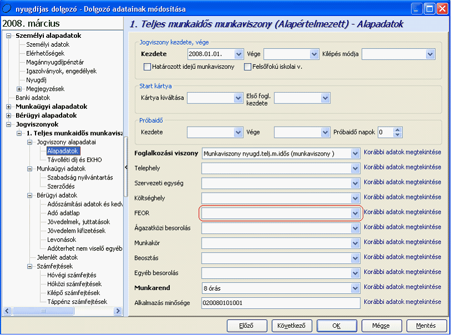The width and height of the screenshot is (451, 335).
Task: Open the Munkarend dropdown
Action: 355,288
